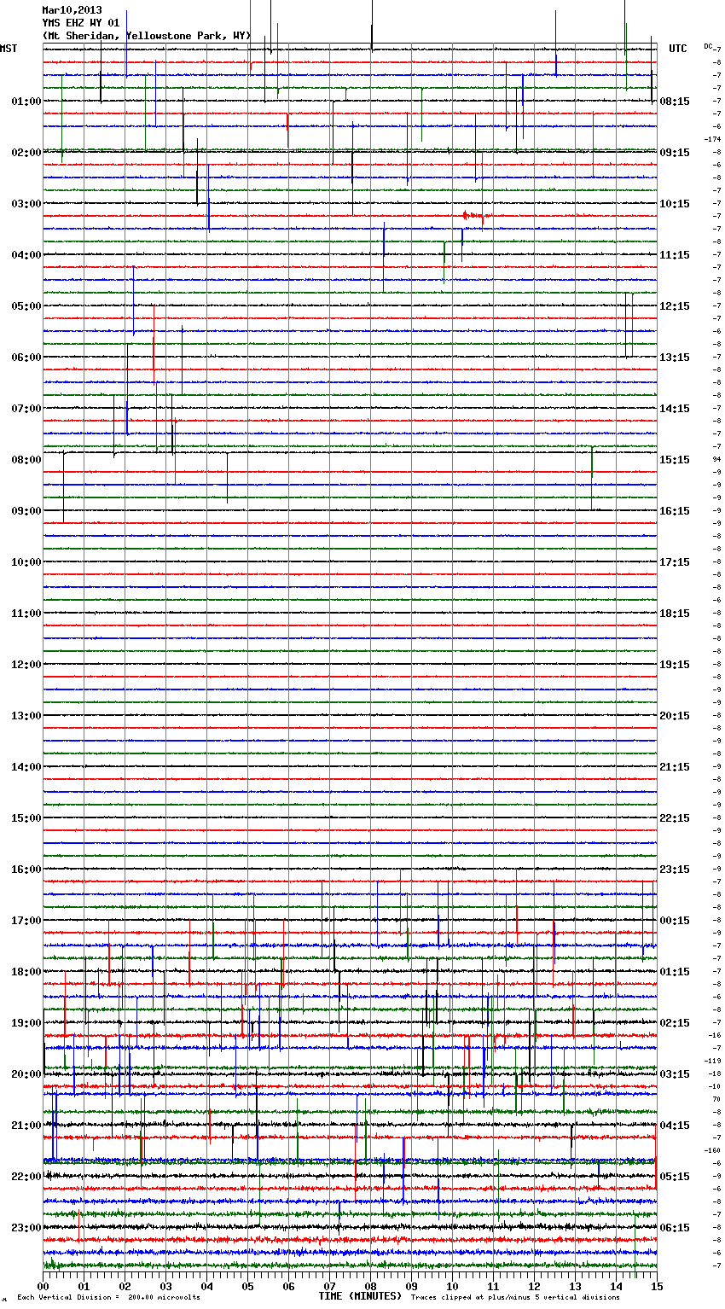725x1309 pixels.
Task: Select the 12:00 MST row label
Action: point(26,665)
